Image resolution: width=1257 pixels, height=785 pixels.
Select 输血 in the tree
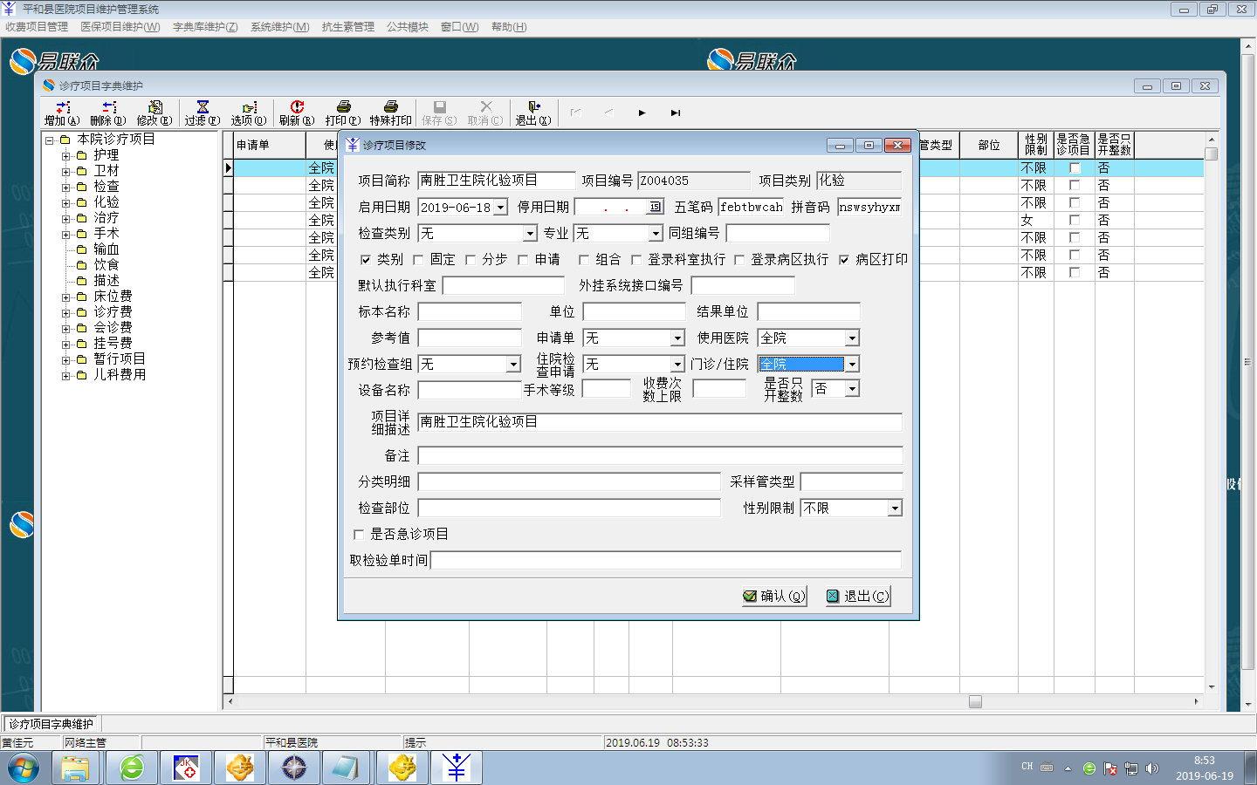(x=106, y=249)
